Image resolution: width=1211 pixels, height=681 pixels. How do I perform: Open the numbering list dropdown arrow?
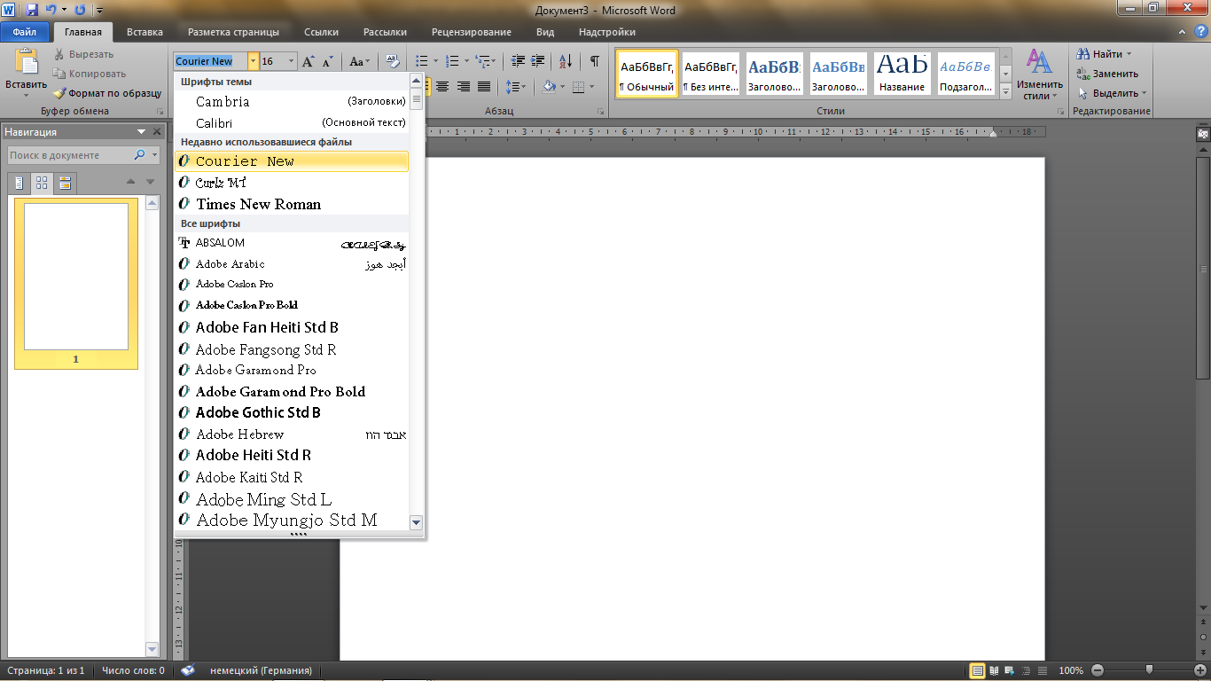point(466,61)
